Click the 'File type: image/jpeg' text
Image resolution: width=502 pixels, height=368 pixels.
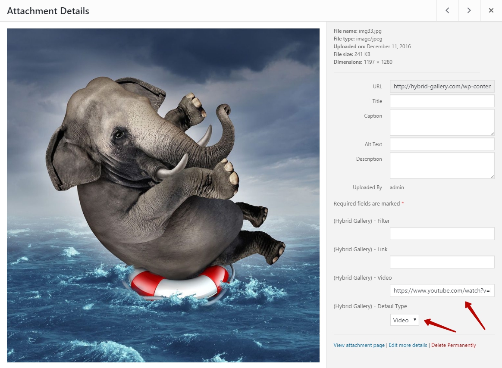pyautogui.click(x=358, y=39)
